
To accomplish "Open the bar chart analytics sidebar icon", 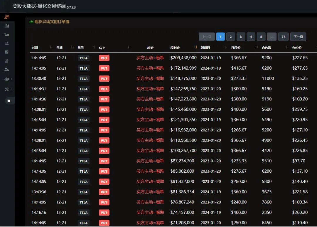I will click(x=7, y=26).
